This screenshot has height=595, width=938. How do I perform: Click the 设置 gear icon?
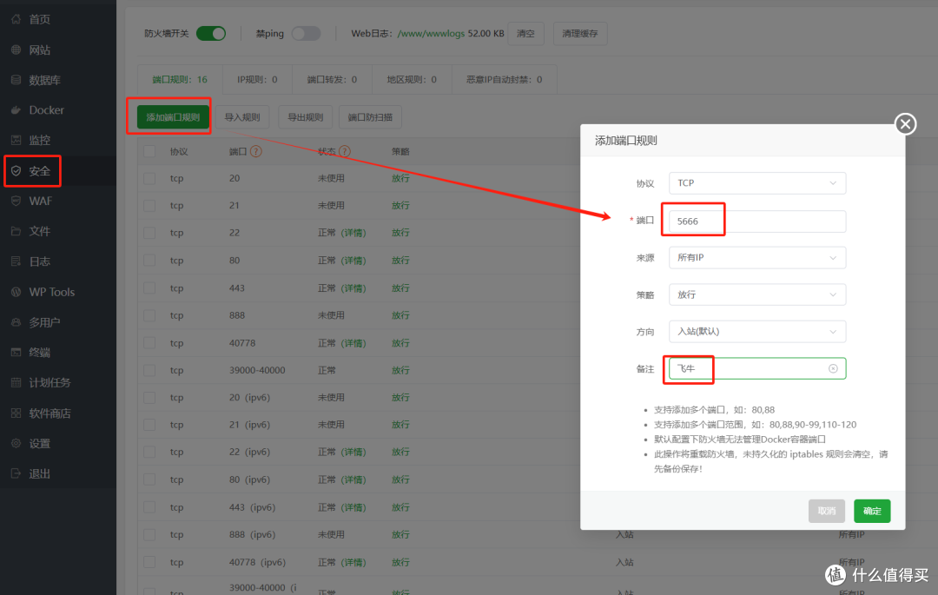coord(17,443)
